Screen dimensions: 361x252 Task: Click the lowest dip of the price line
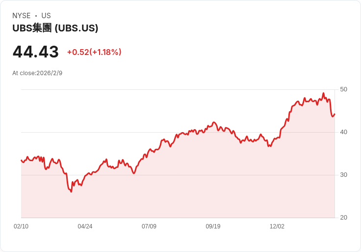[71, 192]
